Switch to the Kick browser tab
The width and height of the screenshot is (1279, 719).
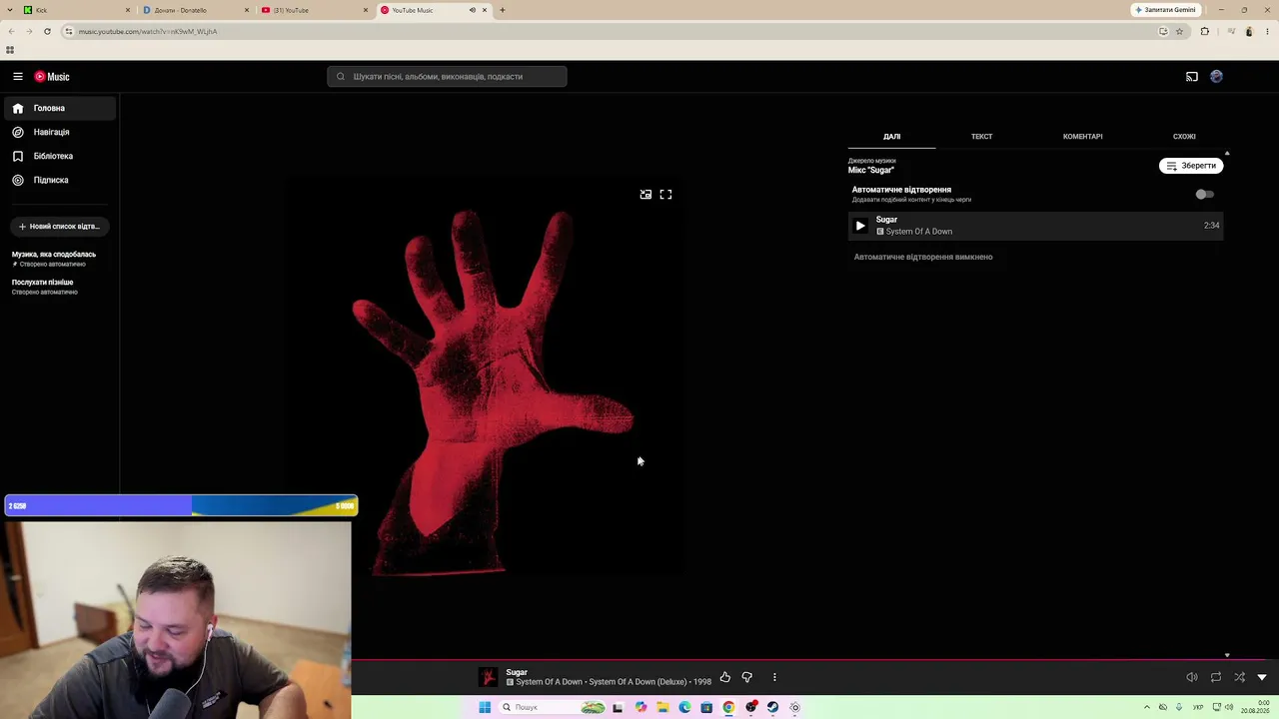[x=76, y=10]
